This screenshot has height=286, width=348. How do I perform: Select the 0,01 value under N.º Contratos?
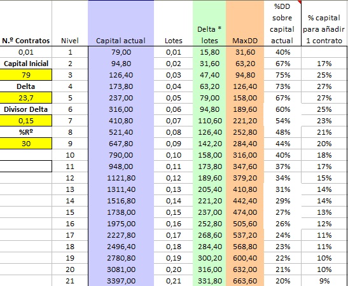pos(25,52)
